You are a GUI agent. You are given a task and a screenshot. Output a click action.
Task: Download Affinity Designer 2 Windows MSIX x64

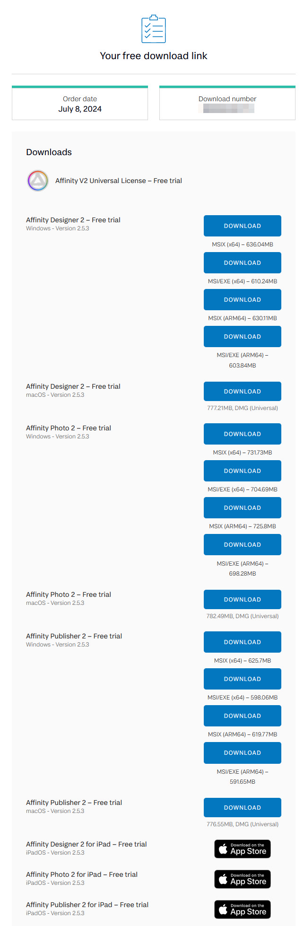(x=243, y=226)
